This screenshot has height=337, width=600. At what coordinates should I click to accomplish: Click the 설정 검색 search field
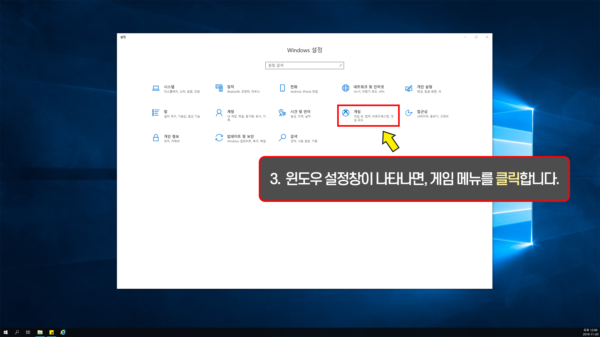point(304,65)
